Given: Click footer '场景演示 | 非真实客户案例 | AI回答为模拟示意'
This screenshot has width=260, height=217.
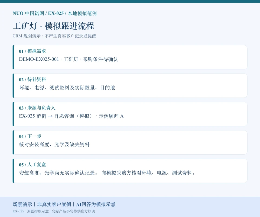Looking at the screenshot, I should click(64, 204).
